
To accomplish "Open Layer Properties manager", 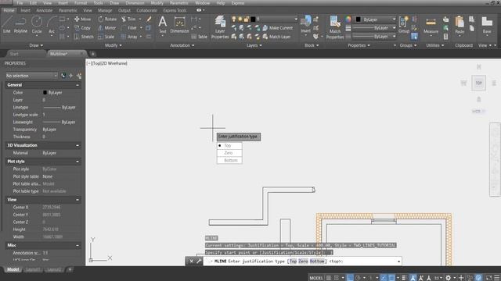I will point(220,27).
